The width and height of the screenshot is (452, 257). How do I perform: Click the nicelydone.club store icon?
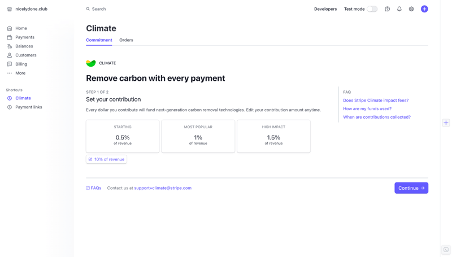click(10, 9)
